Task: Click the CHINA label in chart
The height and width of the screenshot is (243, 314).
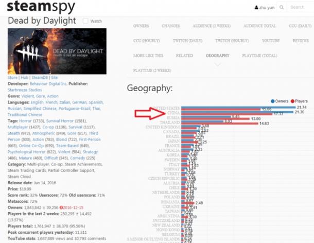Action: pyautogui.click(x=173, y=113)
